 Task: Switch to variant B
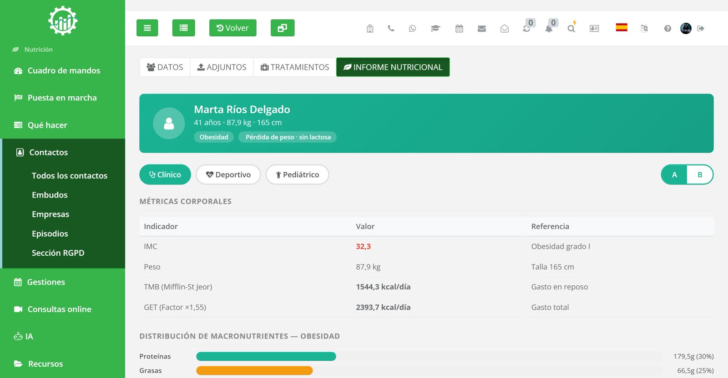click(700, 174)
